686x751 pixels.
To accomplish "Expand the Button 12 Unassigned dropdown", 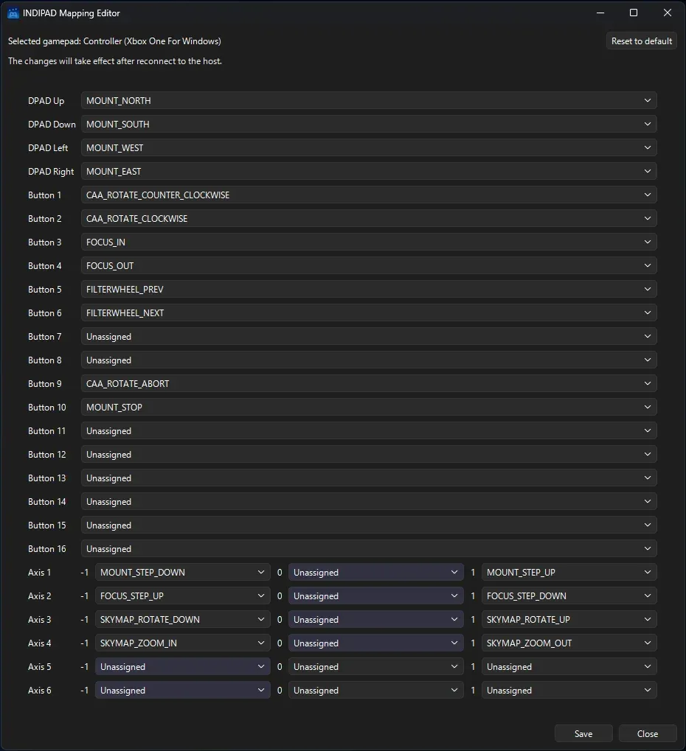I will (x=369, y=455).
